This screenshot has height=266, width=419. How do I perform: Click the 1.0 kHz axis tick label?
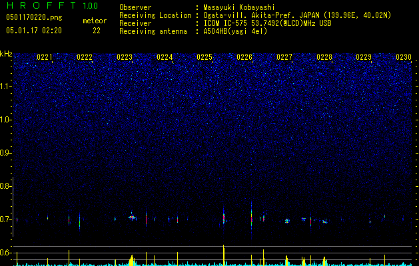[x=6, y=120]
